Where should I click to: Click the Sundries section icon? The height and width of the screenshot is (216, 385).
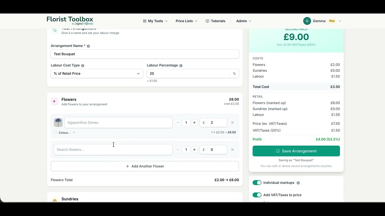[54, 200]
